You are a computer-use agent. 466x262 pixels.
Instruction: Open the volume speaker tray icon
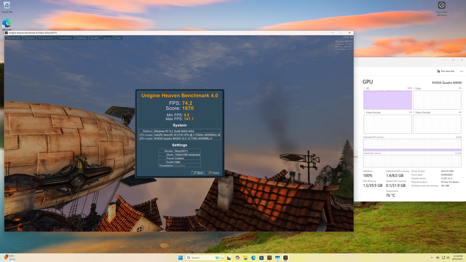tap(448, 258)
